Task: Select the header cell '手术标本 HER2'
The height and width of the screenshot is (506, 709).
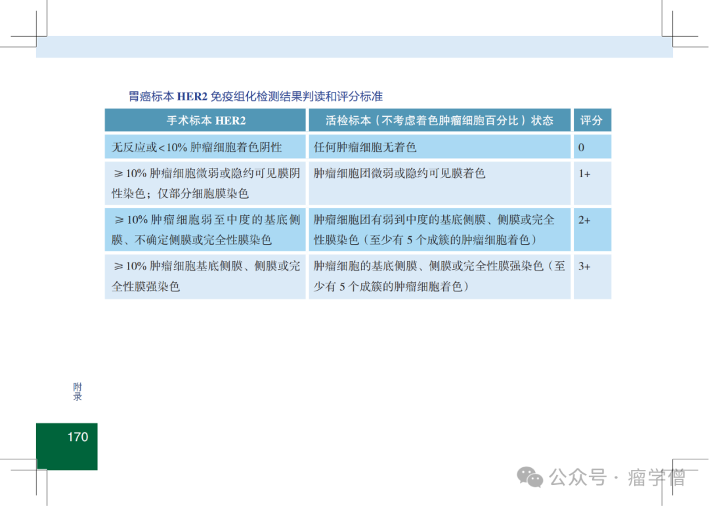Action: 205,120
